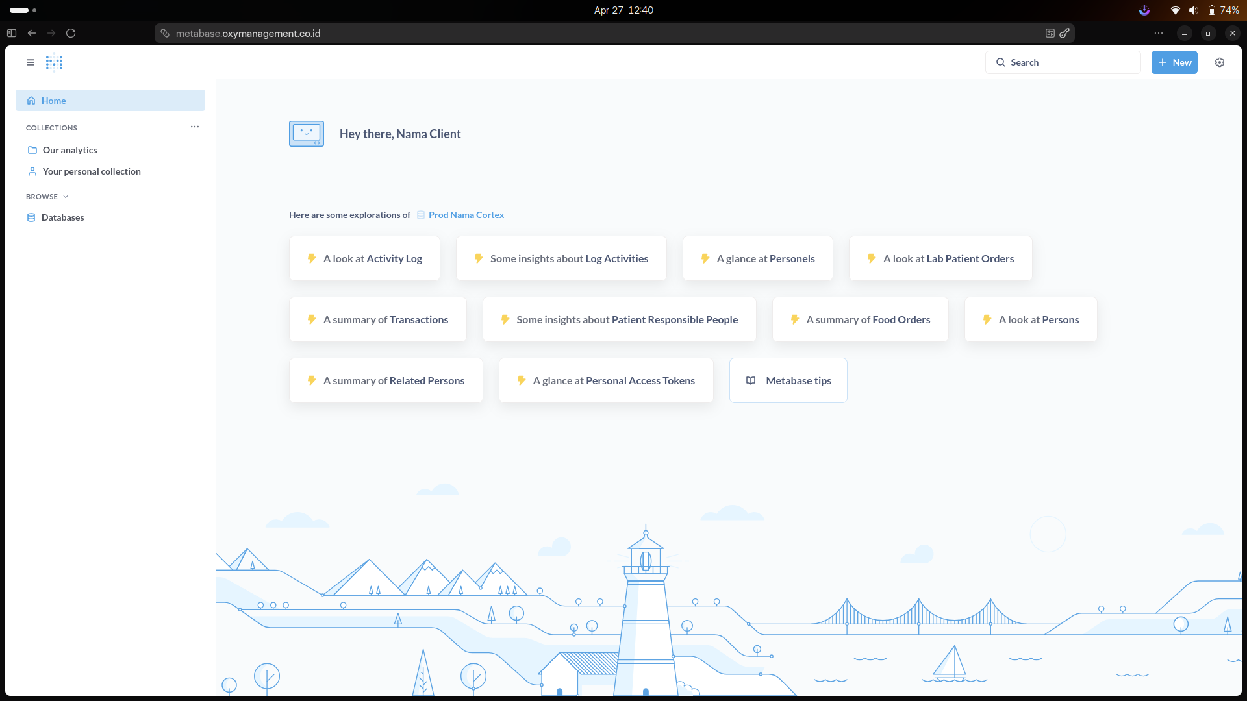The height and width of the screenshot is (701, 1247).
Task: Open the browser three-dot menu
Action: coord(1159,33)
